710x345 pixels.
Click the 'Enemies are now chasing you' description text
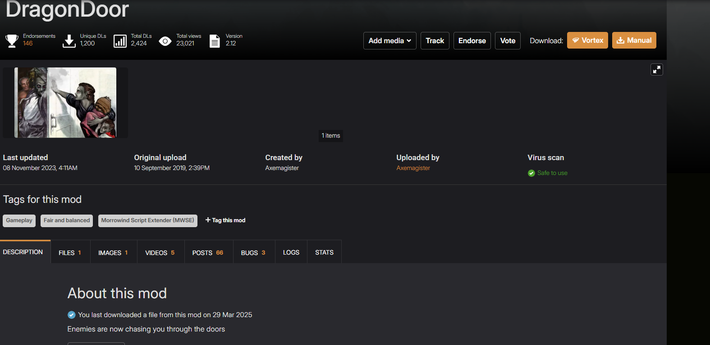coord(146,329)
